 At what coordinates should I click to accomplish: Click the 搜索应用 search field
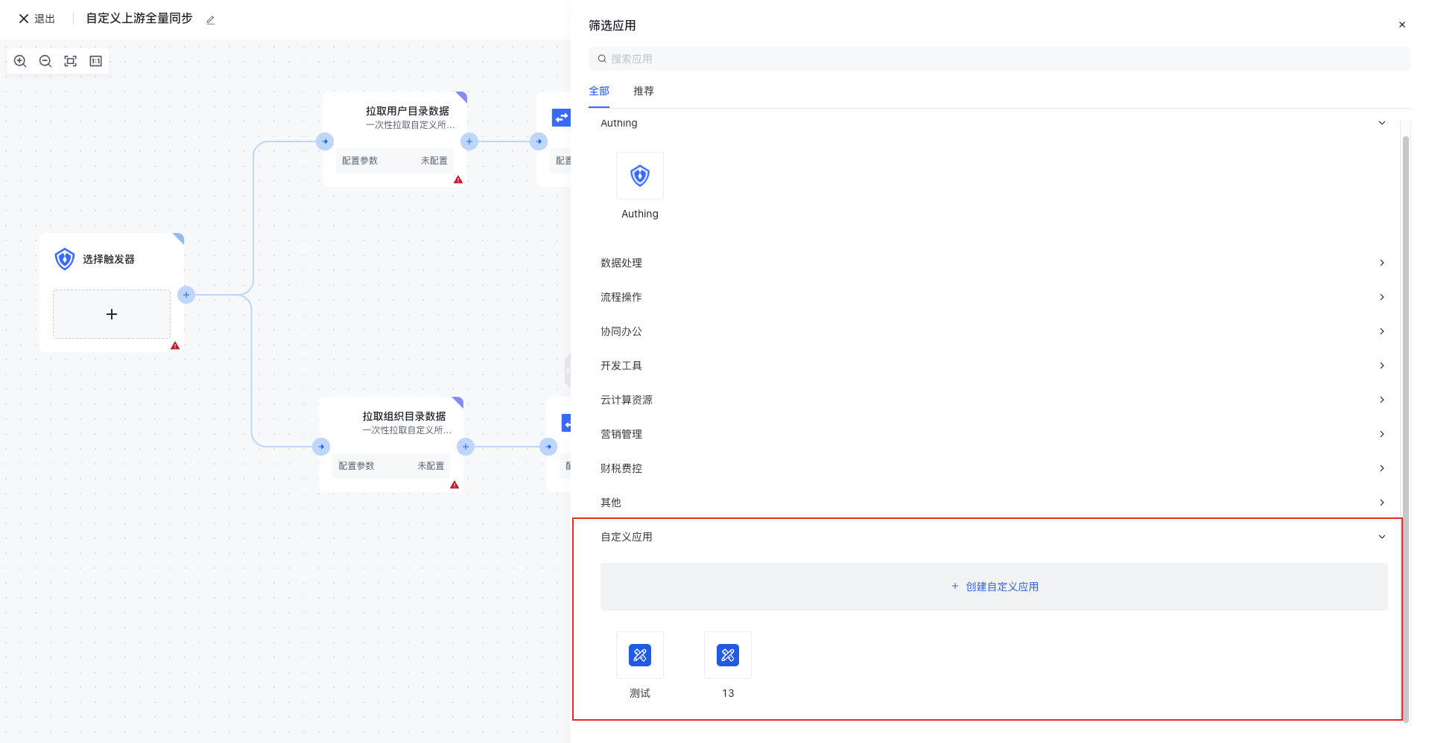[998, 59]
